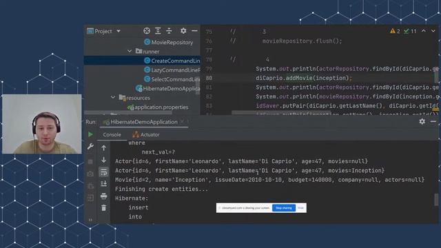This screenshot has width=441, height=248.
Task: Click Stop sharing button
Action: [284, 208]
